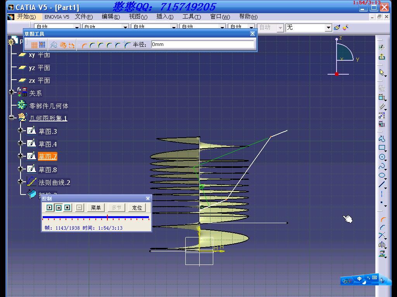Click the play button in 控制 panel
397x297 pixels.
tap(49, 208)
